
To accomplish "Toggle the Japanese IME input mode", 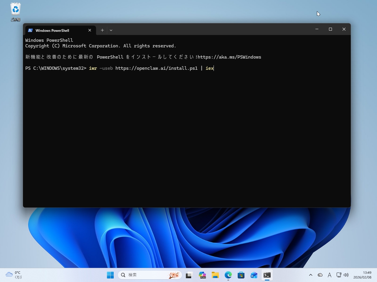I will tap(330, 275).
